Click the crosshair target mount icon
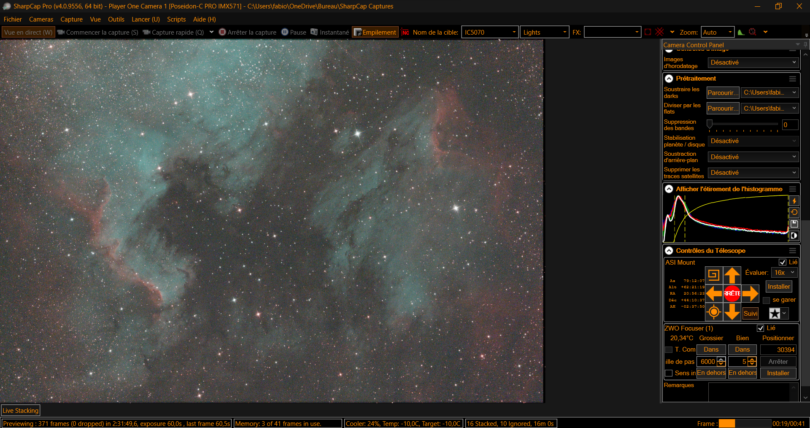 tap(714, 312)
